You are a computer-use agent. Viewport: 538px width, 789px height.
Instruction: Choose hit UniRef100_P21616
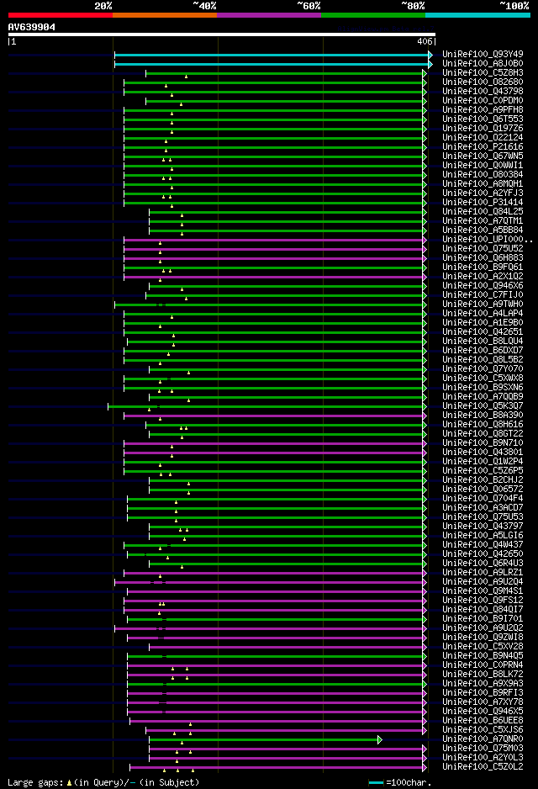(483, 146)
